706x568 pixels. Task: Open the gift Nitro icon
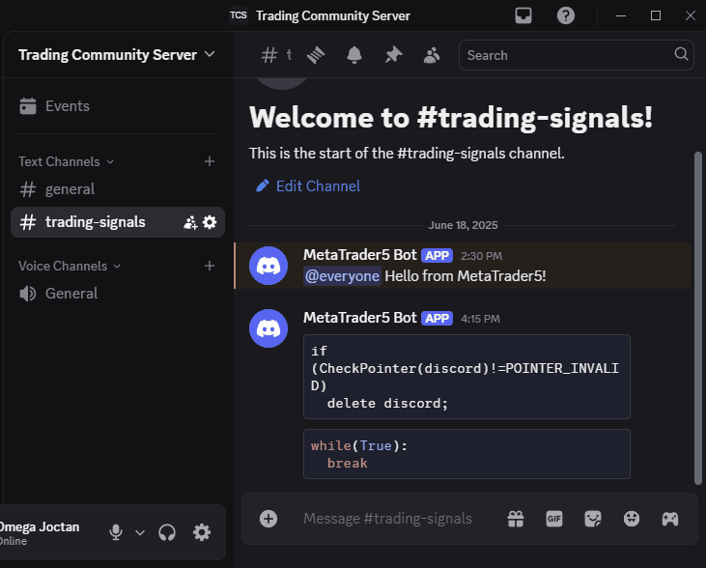coord(516,519)
